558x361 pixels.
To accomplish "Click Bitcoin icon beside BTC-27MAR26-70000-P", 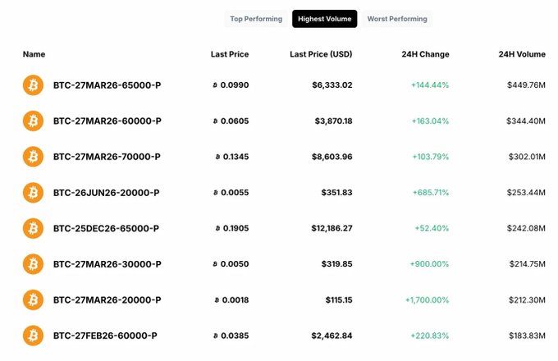I will click(x=33, y=156).
